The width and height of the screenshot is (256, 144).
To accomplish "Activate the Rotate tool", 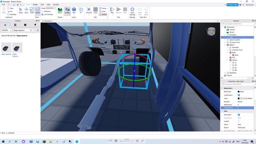I will click(38, 10).
